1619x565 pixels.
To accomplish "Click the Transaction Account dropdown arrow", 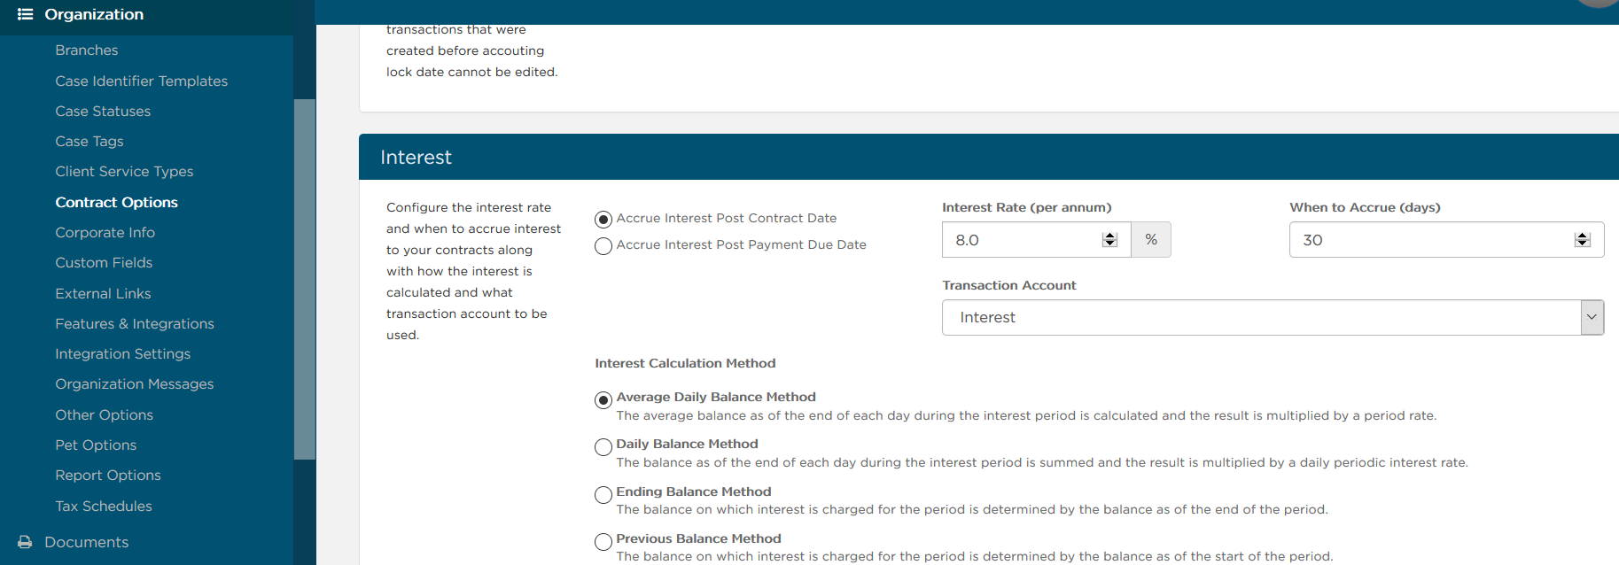I will tap(1592, 318).
